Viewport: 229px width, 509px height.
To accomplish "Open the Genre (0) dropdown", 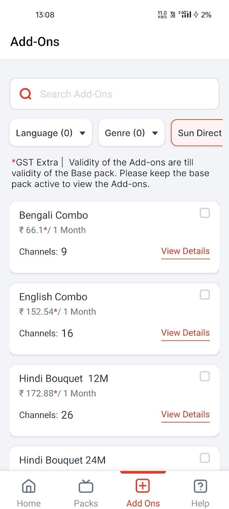I will click(x=131, y=133).
